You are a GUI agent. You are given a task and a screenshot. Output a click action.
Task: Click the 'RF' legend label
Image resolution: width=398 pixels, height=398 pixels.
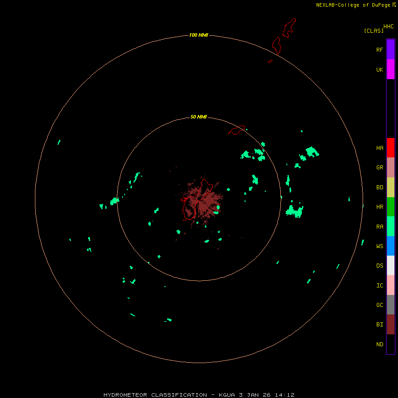pyautogui.click(x=379, y=50)
